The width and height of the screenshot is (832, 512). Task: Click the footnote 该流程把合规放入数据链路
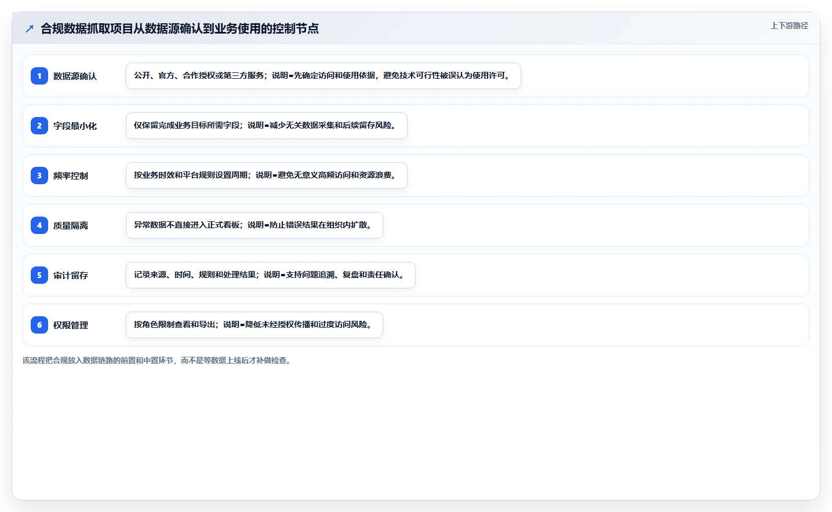coord(157,360)
